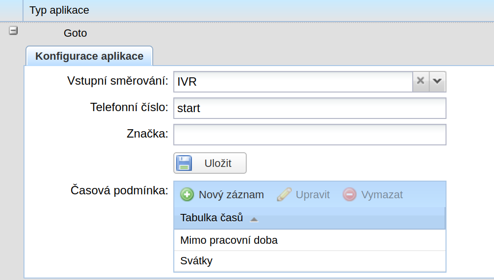Open the Vstupní směrování dropdown arrow
Viewport: 494px width, 280px height.
pyautogui.click(x=437, y=82)
